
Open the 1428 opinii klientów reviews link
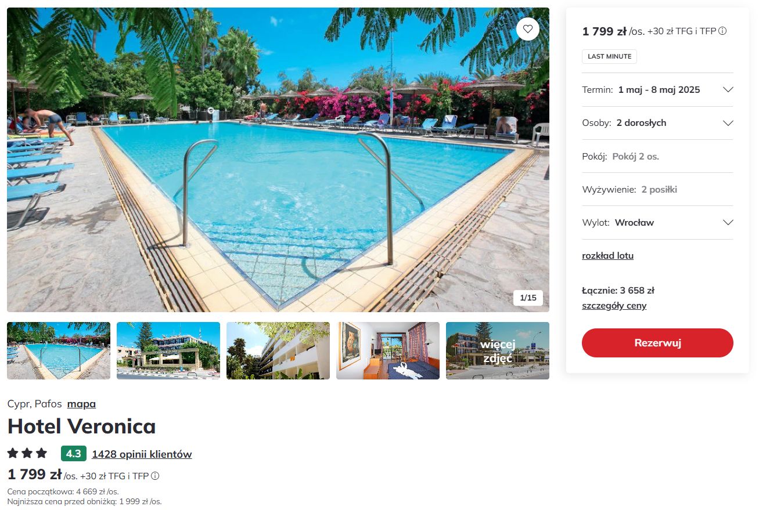coord(142,454)
